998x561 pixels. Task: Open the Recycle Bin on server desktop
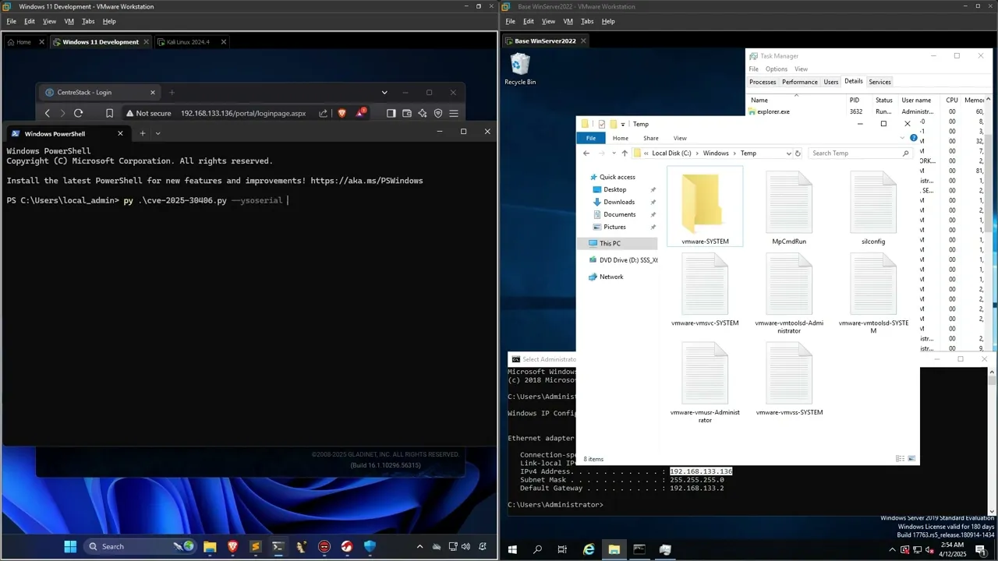(x=520, y=69)
